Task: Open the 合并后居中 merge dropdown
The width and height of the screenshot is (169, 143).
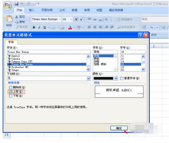Action: point(137,27)
